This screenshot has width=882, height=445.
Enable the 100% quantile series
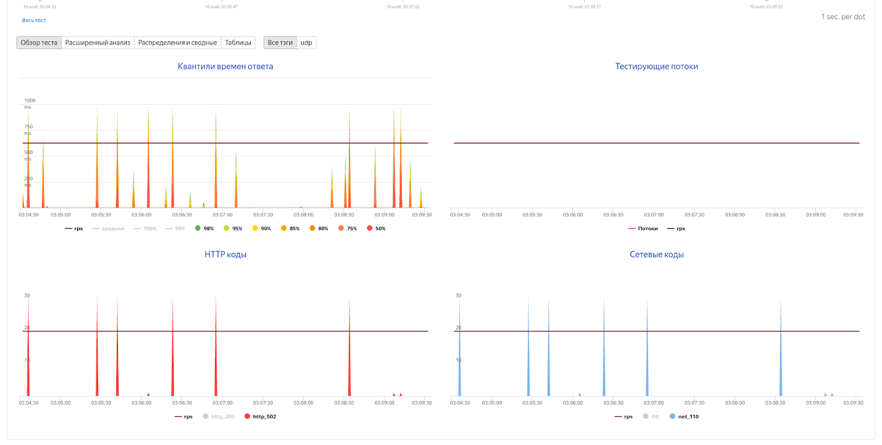click(145, 229)
